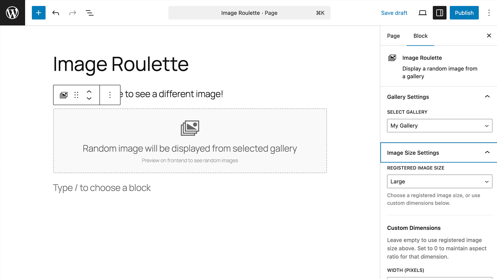This screenshot has width=497, height=279.
Task: Switch to the Block tab
Action: click(420, 36)
